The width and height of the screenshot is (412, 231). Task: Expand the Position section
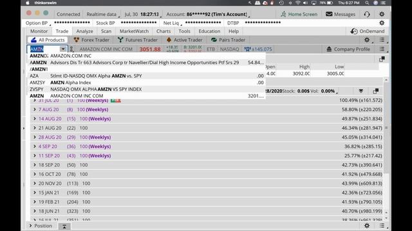tap(30, 225)
